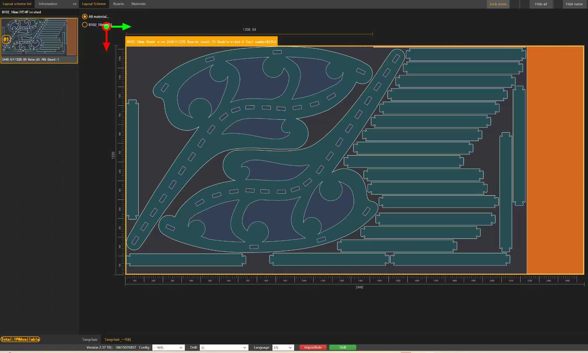Switch to the Layout scheme list panel
The width and height of the screenshot is (588, 353).
(17, 4)
